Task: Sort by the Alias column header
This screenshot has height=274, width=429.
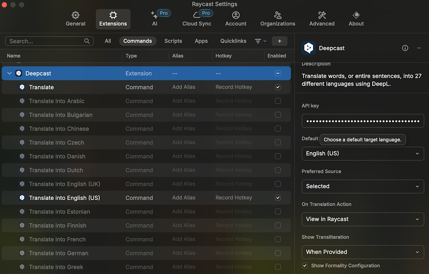Action: tap(178, 56)
